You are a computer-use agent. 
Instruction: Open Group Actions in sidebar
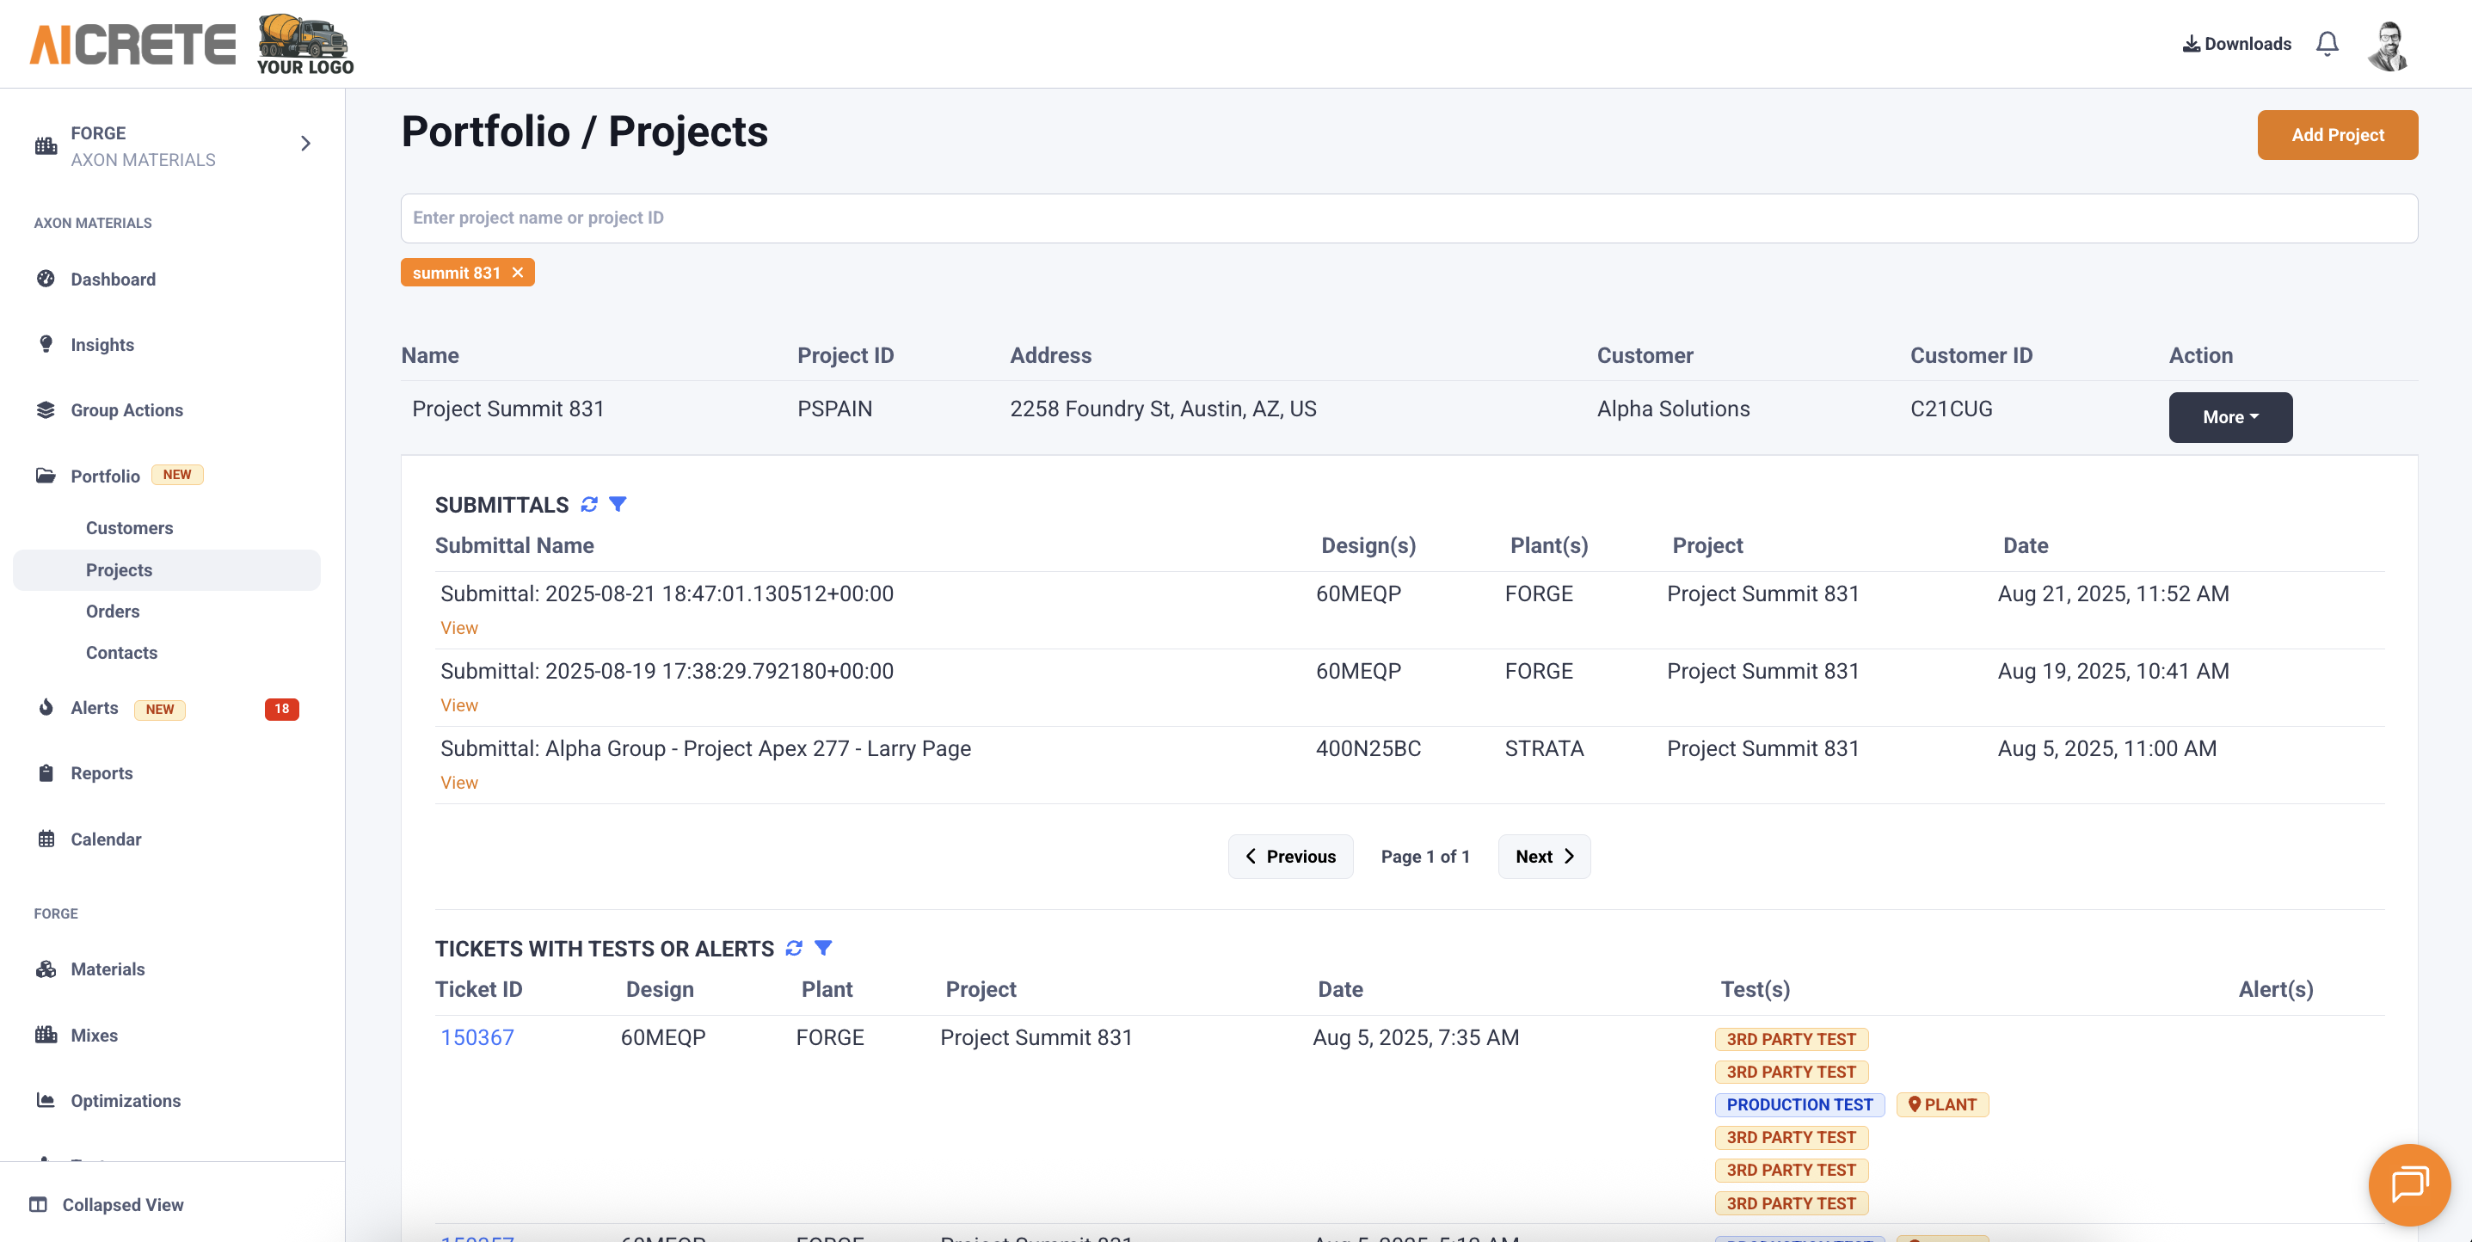click(x=126, y=409)
